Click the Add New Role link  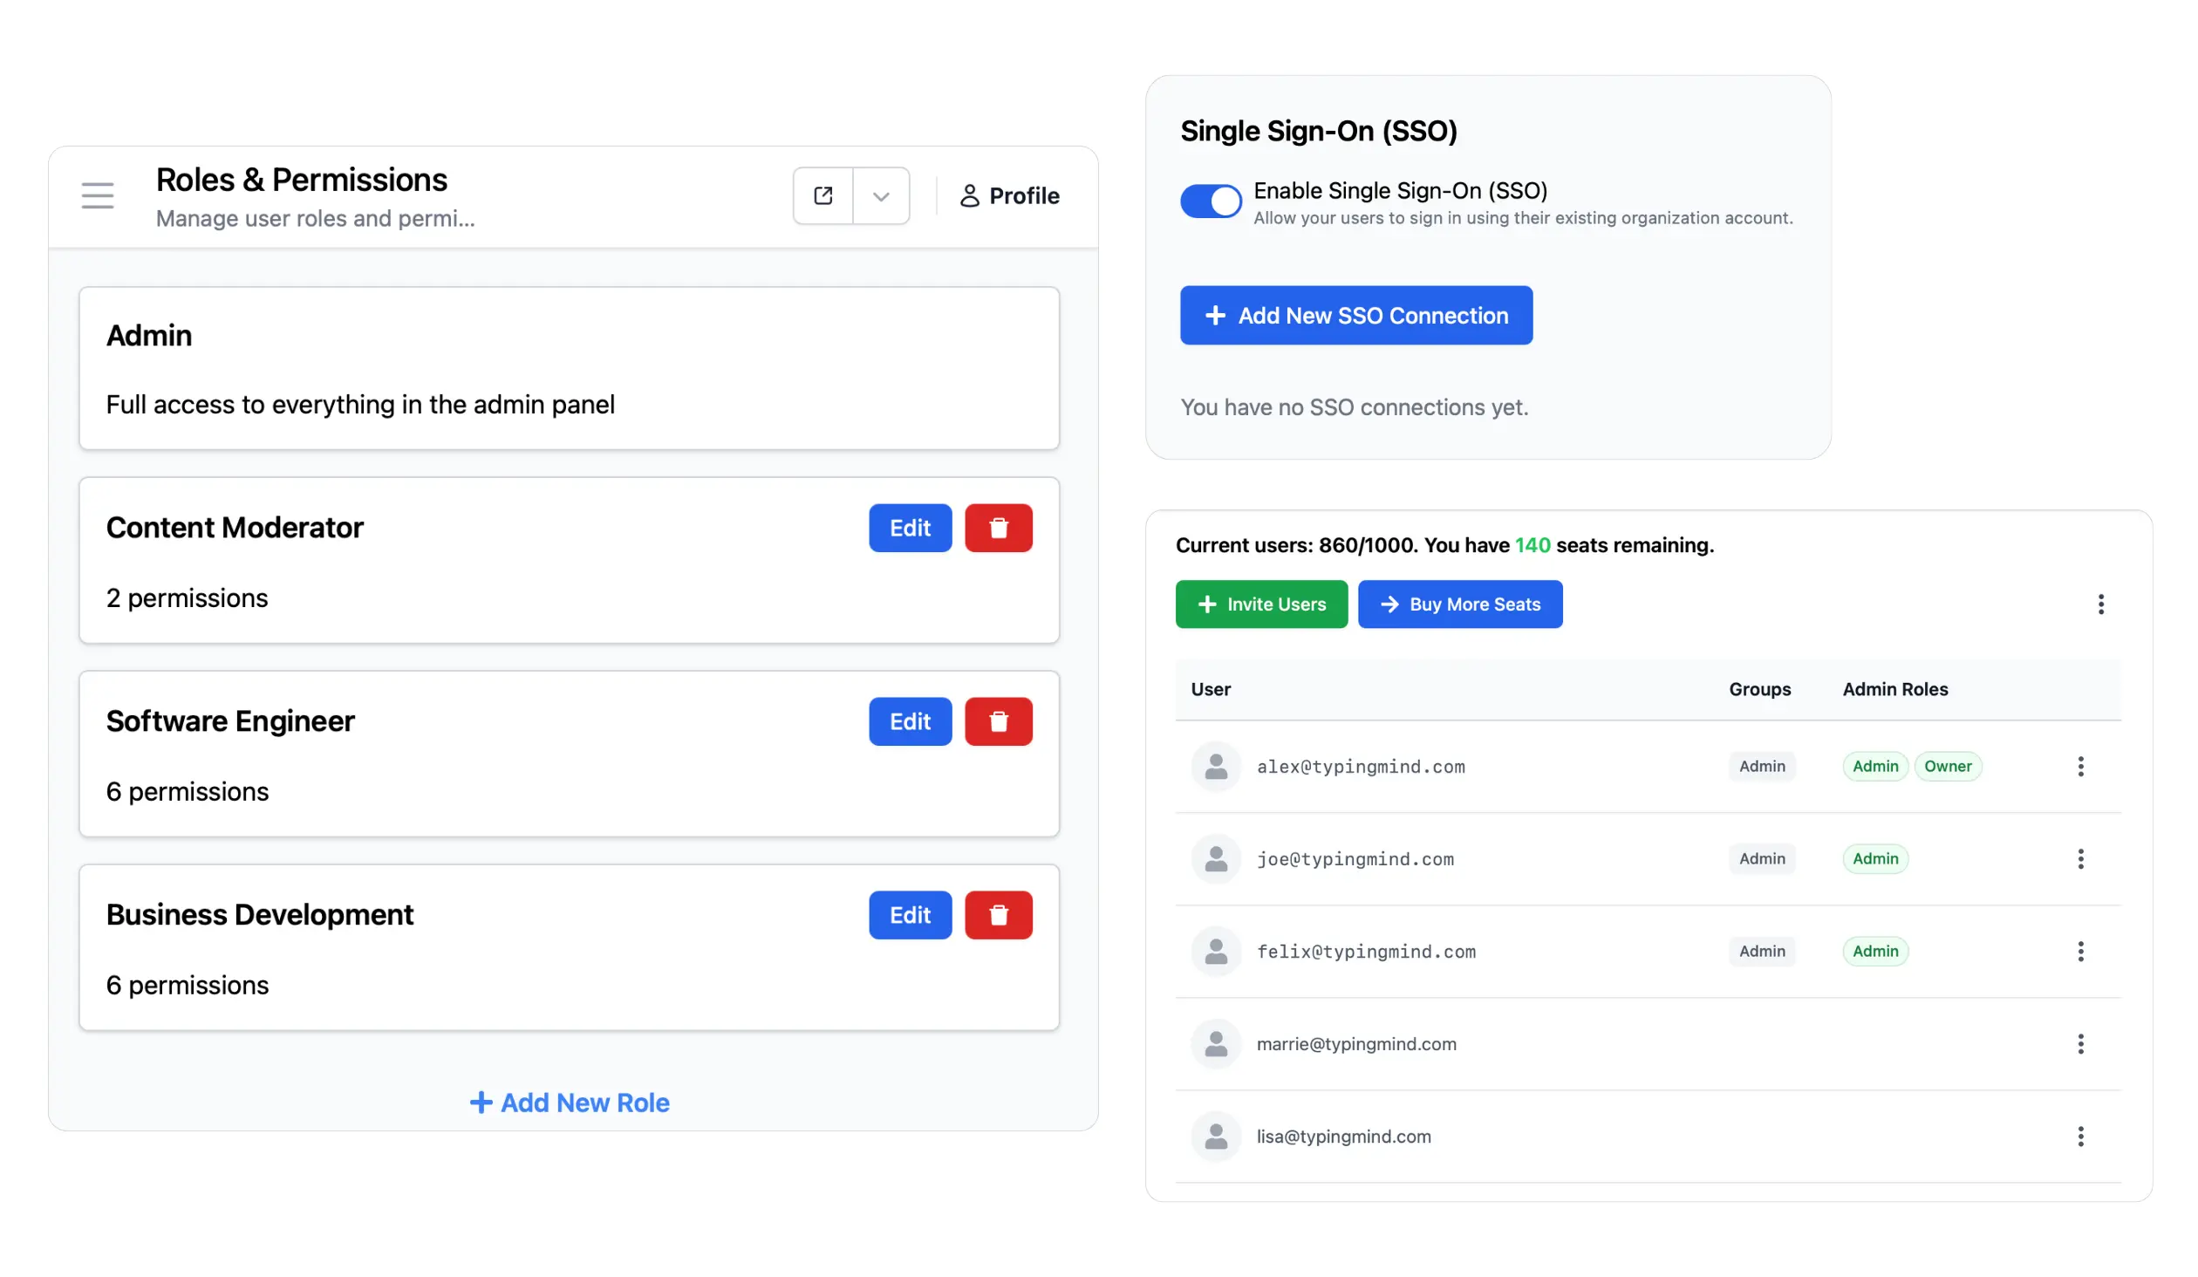point(570,1102)
